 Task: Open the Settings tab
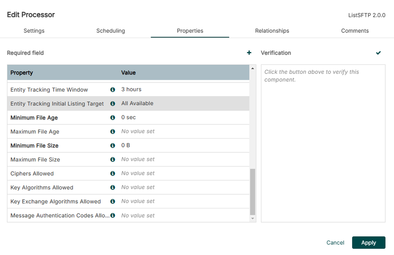click(x=34, y=31)
